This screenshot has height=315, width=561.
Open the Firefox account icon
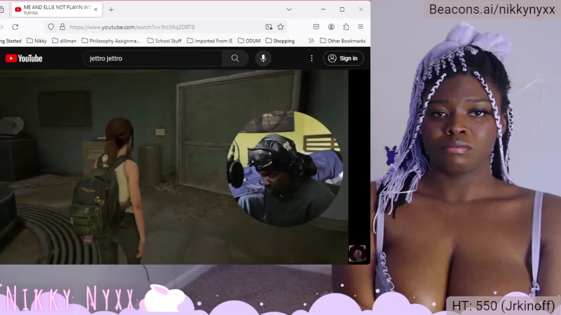click(x=331, y=27)
